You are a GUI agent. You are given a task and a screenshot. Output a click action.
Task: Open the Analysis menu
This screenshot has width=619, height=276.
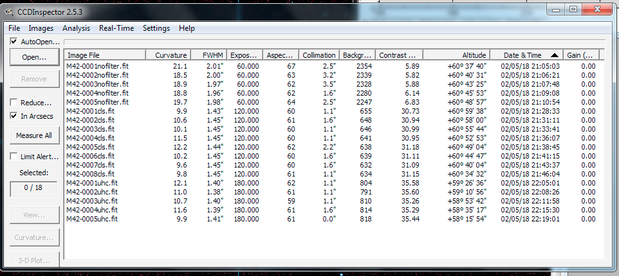(x=76, y=28)
